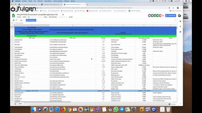Switch to the first Facebook tab
The image size is (202, 113).
(x=29, y=4)
